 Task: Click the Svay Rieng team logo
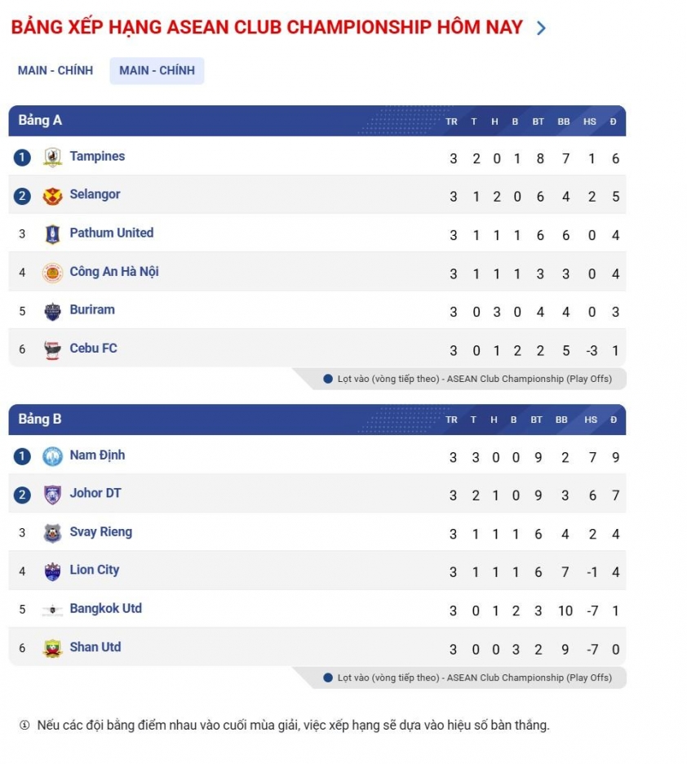(52, 533)
